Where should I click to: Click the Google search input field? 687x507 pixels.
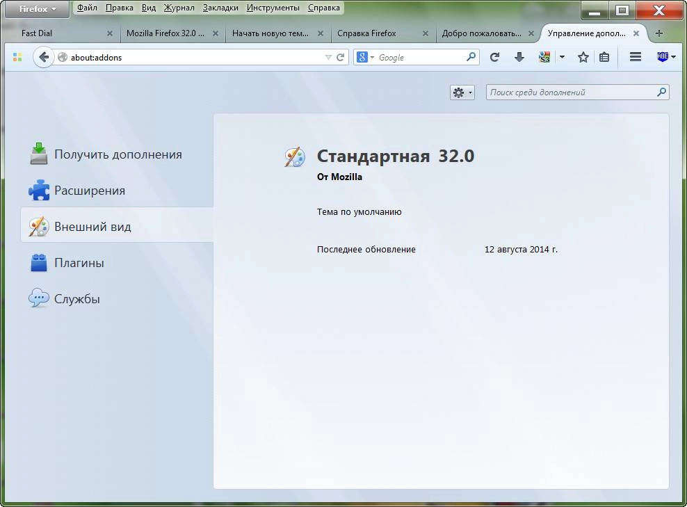(421, 58)
